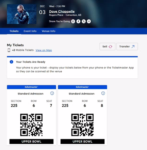Switch to the Tickets tab
Viewport: 147px width, 150px height.
pyautogui.click(x=14, y=31)
